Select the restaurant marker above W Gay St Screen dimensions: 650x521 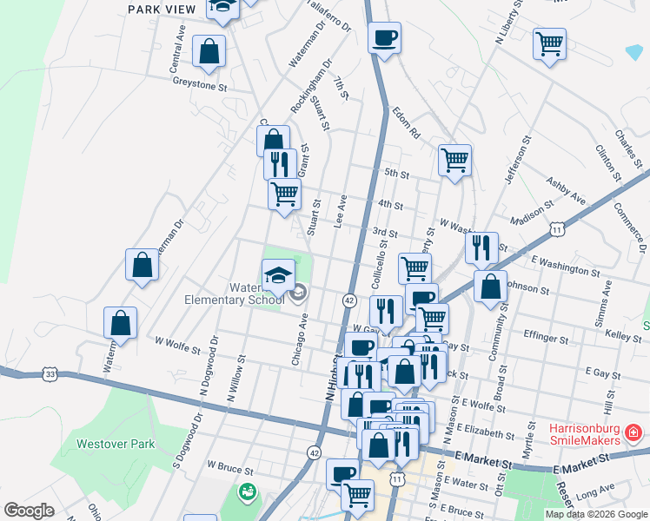[386, 314]
